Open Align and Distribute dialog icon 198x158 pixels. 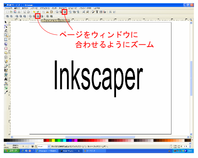pos(105,12)
